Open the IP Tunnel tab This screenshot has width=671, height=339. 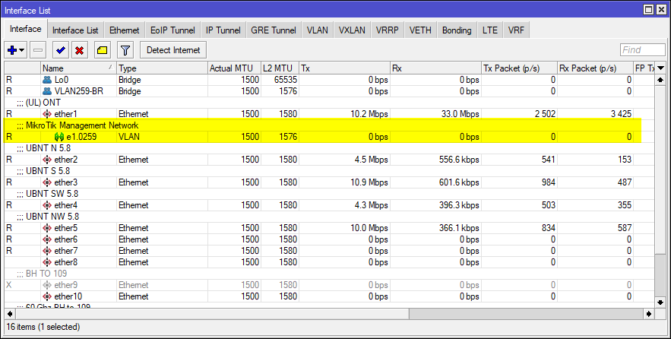[223, 30]
